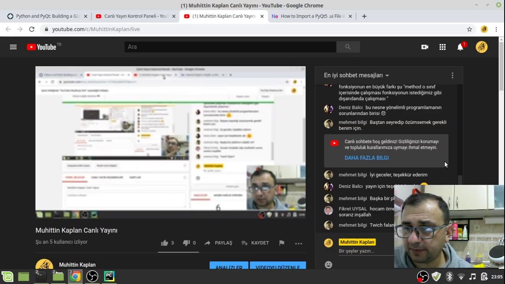
Task: Click the PAYLAŞ share button
Action: click(218, 243)
